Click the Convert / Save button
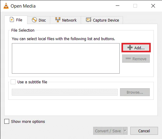Image resolution: width=162 pixels, height=139 pixels. click(x=108, y=131)
